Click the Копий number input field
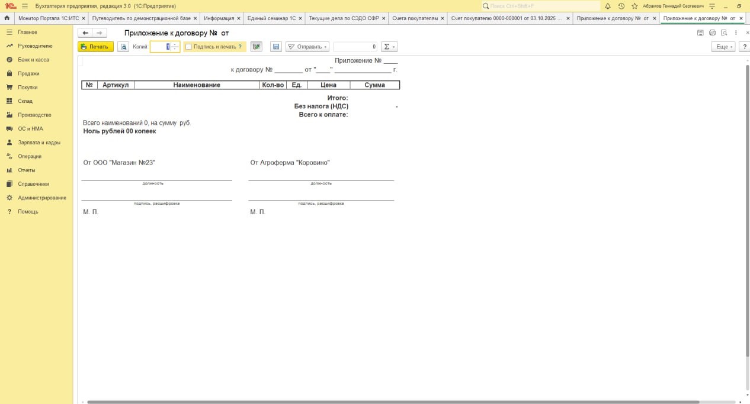Screen dimensions: 750x404 [x=160, y=47]
